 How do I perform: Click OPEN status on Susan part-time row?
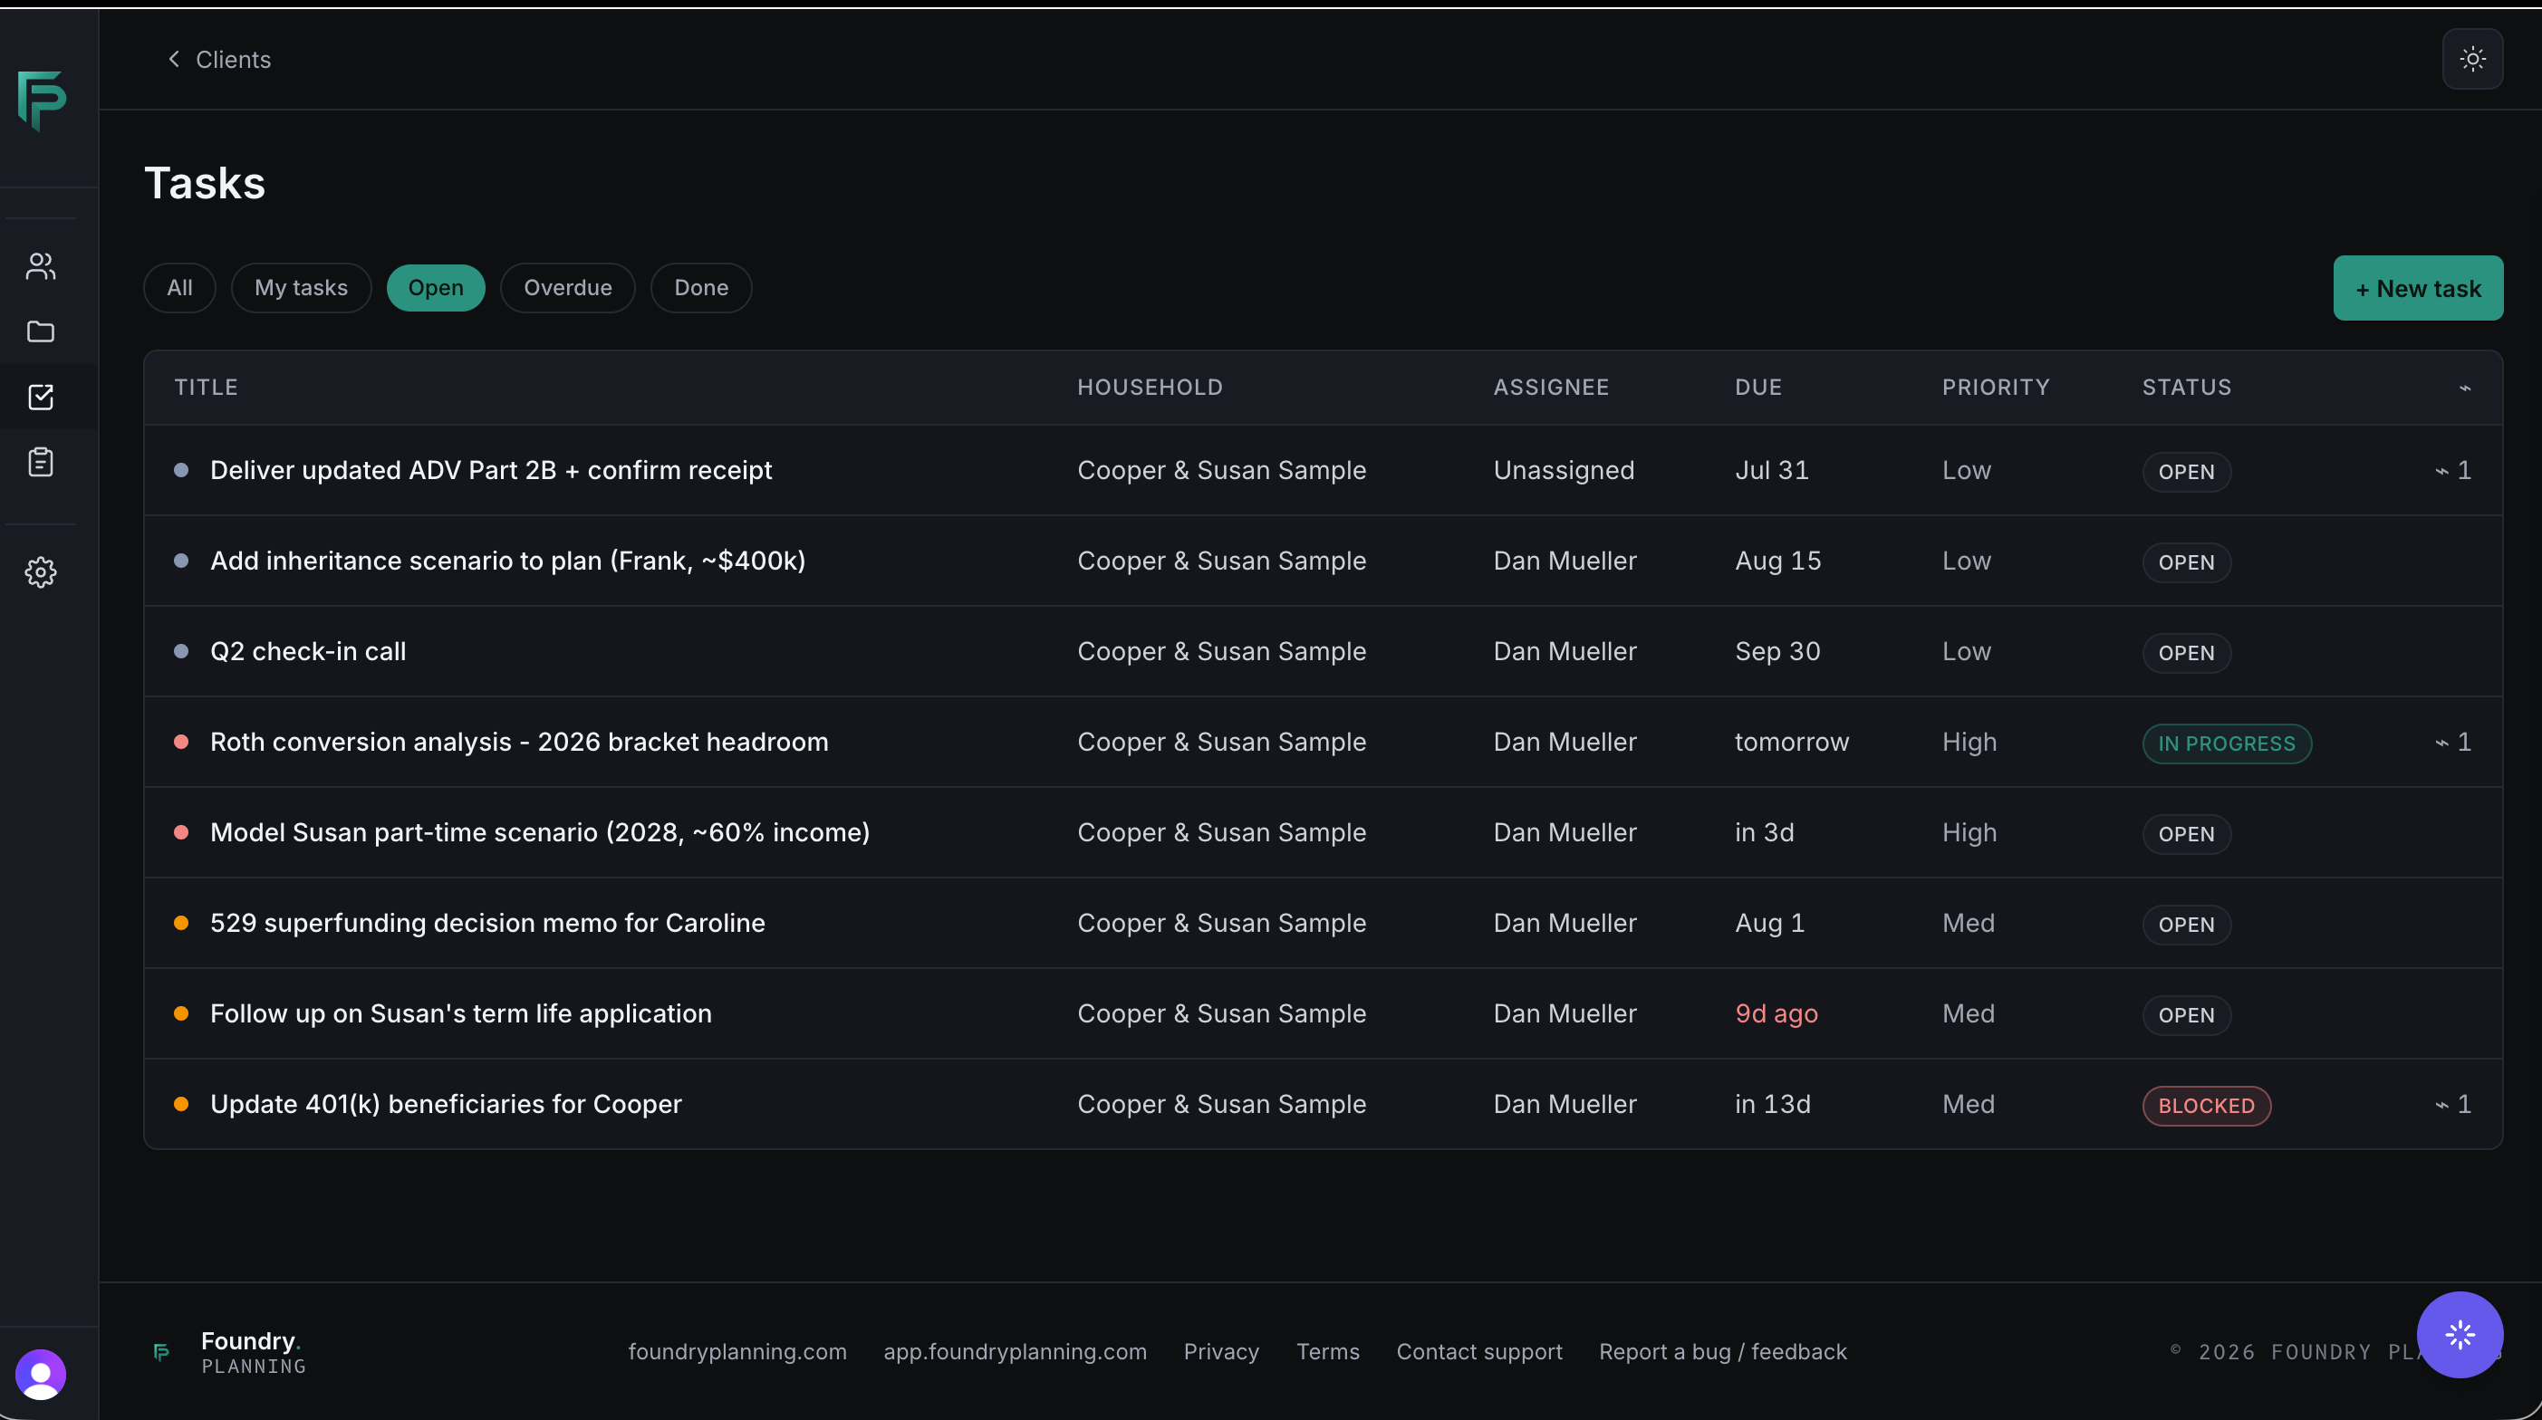tap(2186, 835)
